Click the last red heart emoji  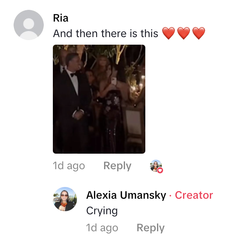point(199,33)
